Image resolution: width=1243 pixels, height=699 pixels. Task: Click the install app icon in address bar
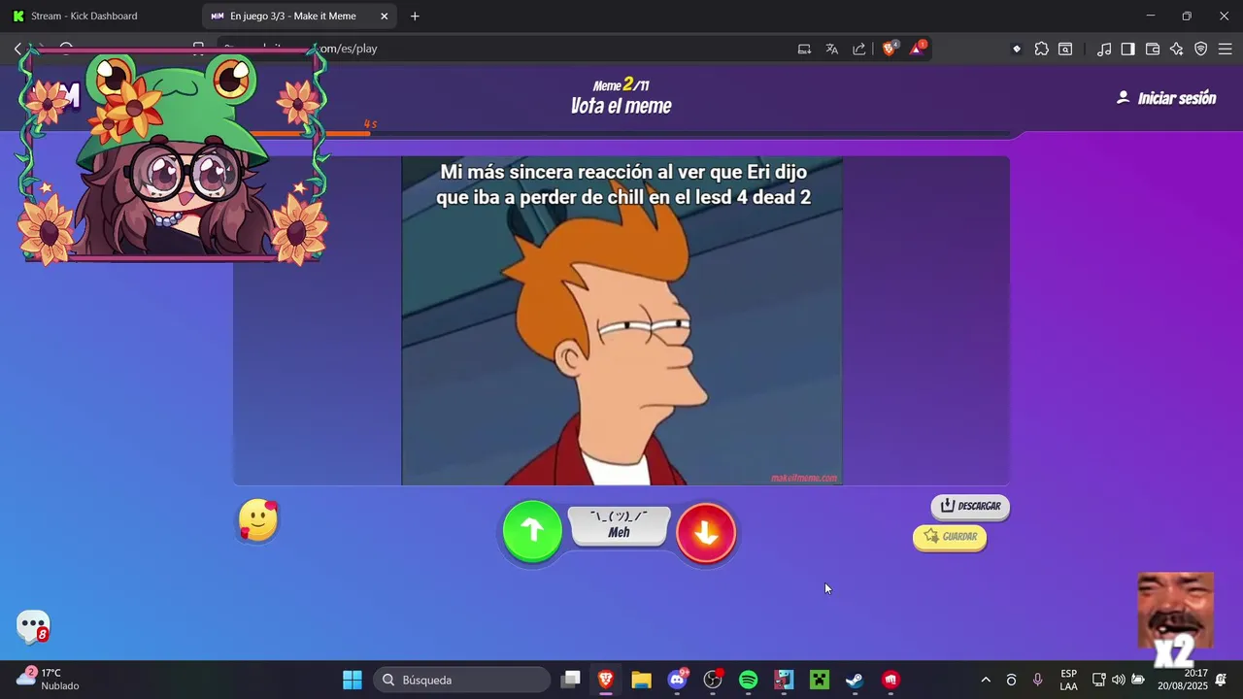click(804, 49)
